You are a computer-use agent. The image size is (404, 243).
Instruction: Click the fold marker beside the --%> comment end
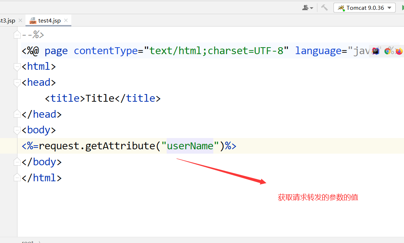click(x=17, y=35)
